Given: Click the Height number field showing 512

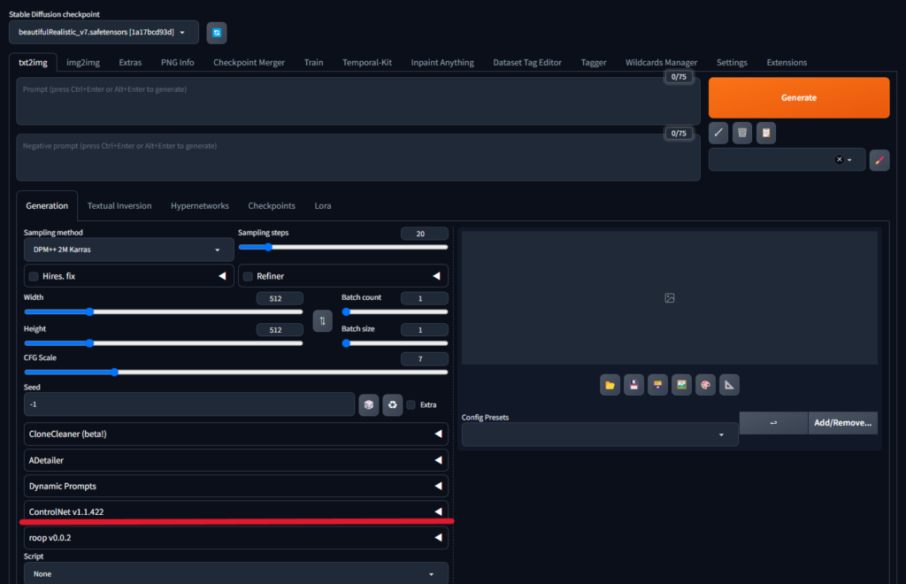Looking at the screenshot, I should pos(280,330).
